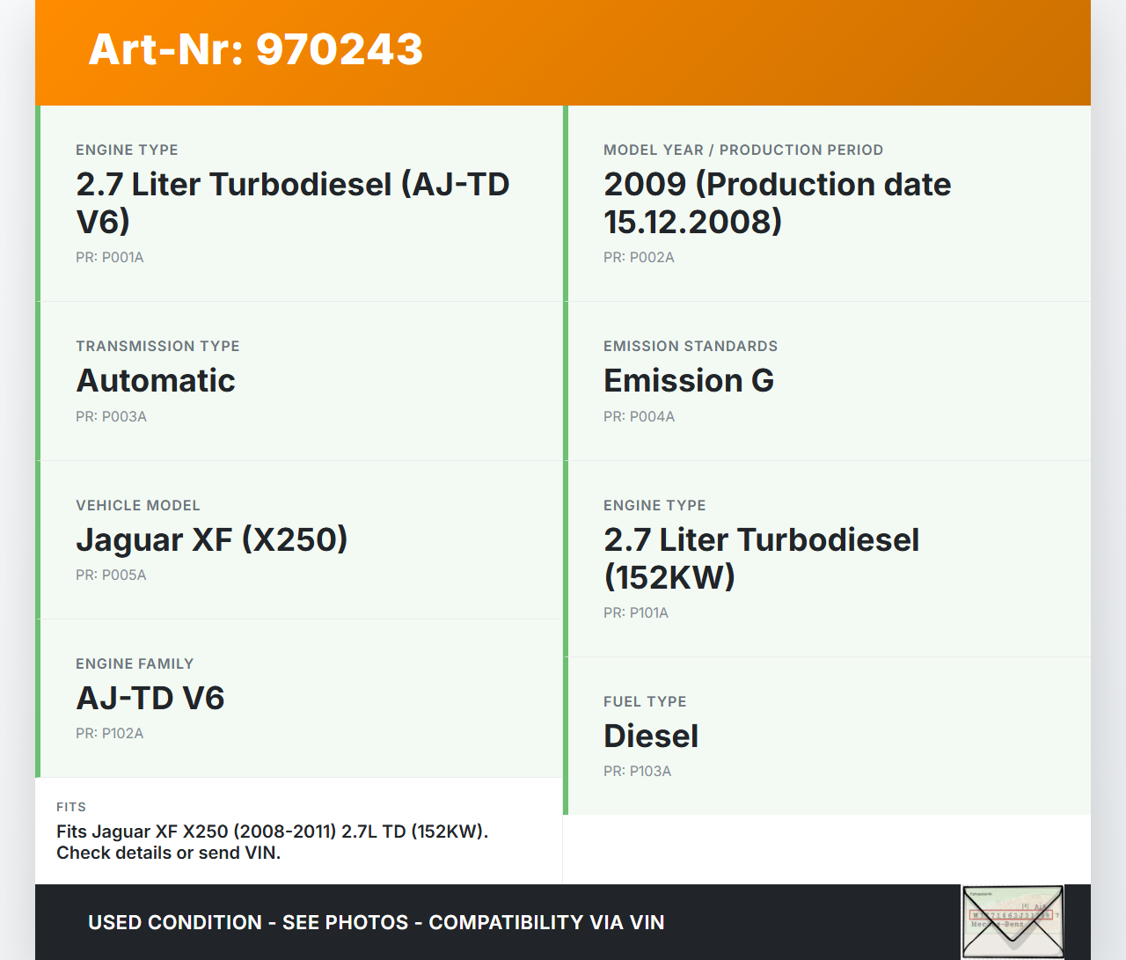Image resolution: width=1126 pixels, height=960 pixels.
Task: Select the 2.7 Liter Turbodiesel (AJ-TD V6) value
Action: pyautogui.click(x=292, y=202)
